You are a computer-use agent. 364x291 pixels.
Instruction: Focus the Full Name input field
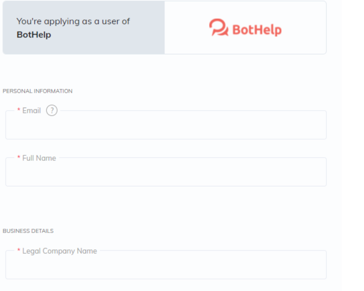[166, 174]
